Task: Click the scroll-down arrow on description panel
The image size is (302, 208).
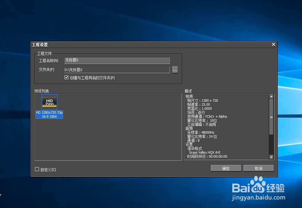Action: 271,157
